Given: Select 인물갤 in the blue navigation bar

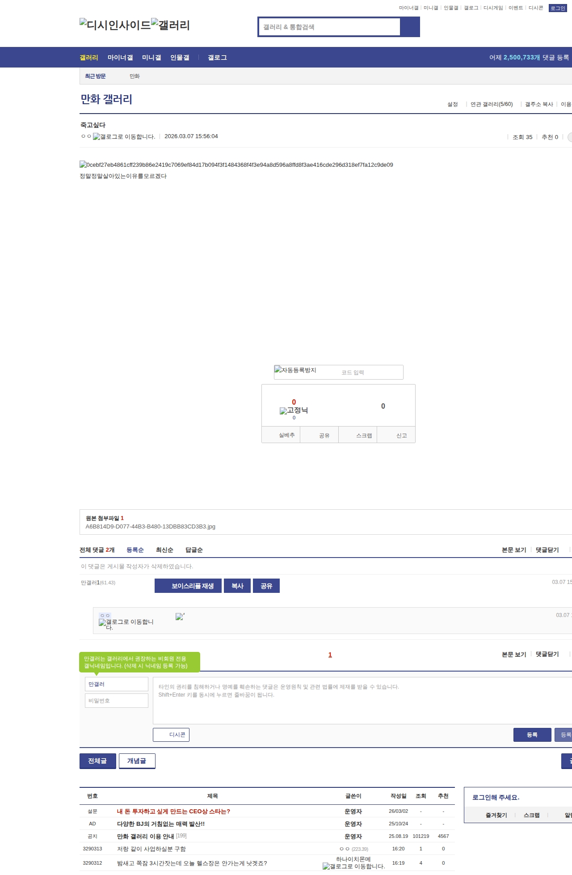Looking at the screenshot, I should (180, 58).
